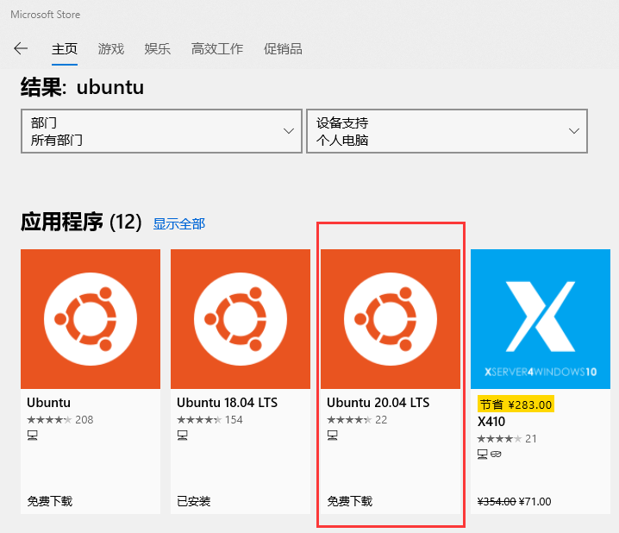619x533 pixels.
Task: Click the Ubuntu 18.04 LTS title
Action: pos(228,403)
